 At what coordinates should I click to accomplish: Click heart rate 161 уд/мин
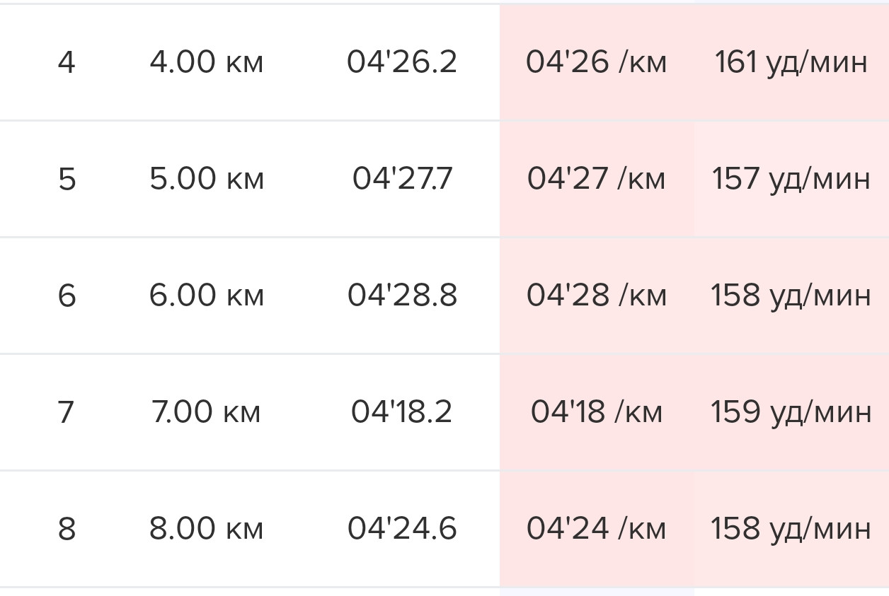(791, 62)
